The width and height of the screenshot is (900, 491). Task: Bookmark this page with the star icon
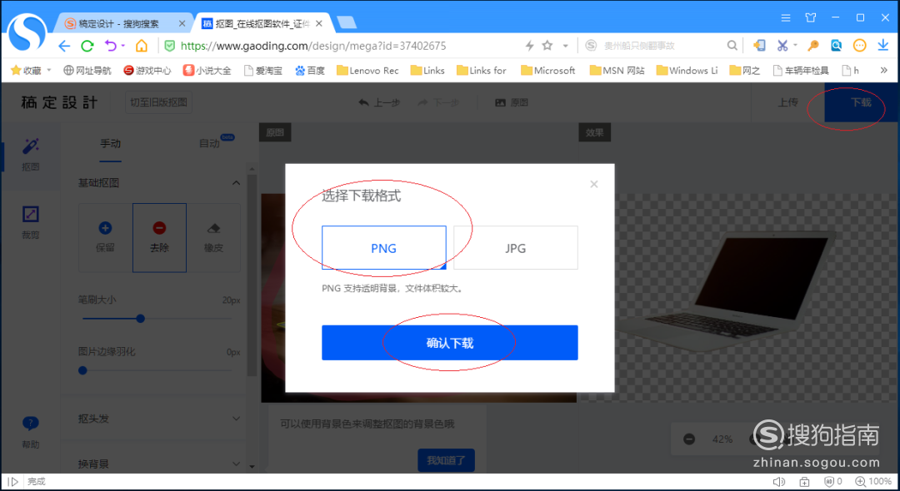click(x=547, y=45)
